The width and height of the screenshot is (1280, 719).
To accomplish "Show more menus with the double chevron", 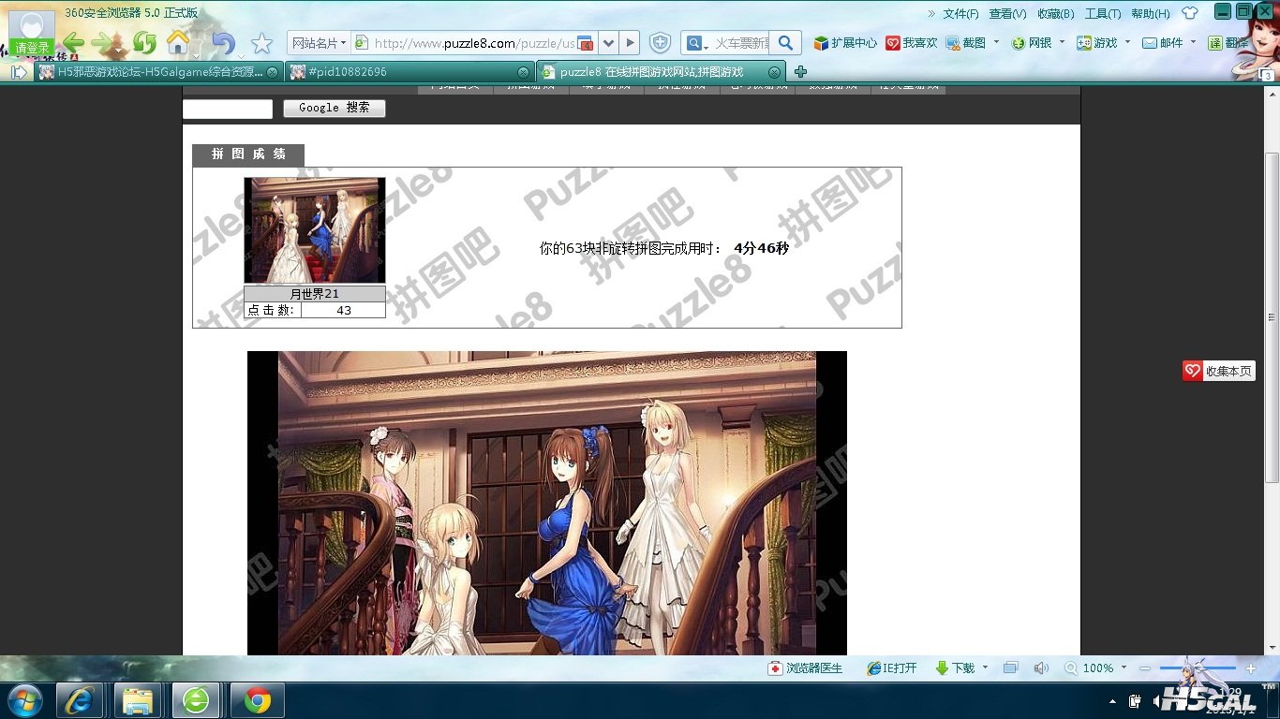I will coord(931,14).
